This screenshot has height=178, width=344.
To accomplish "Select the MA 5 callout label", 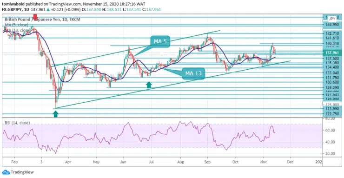I will coord(160,42).
